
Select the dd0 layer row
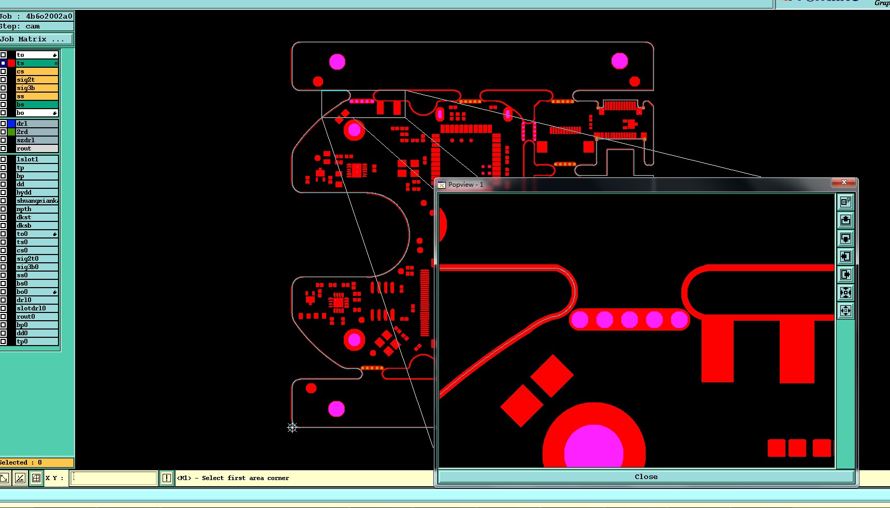(37, 333)
